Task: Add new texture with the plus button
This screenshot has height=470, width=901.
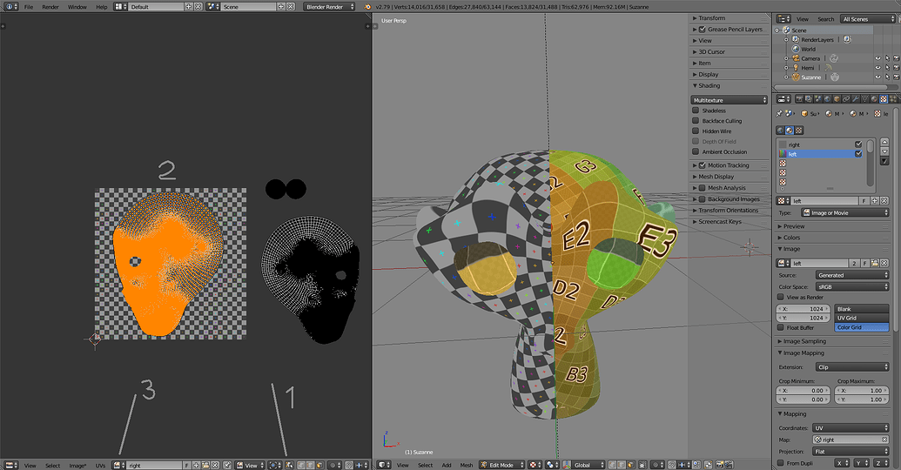Action: (875, 200)
